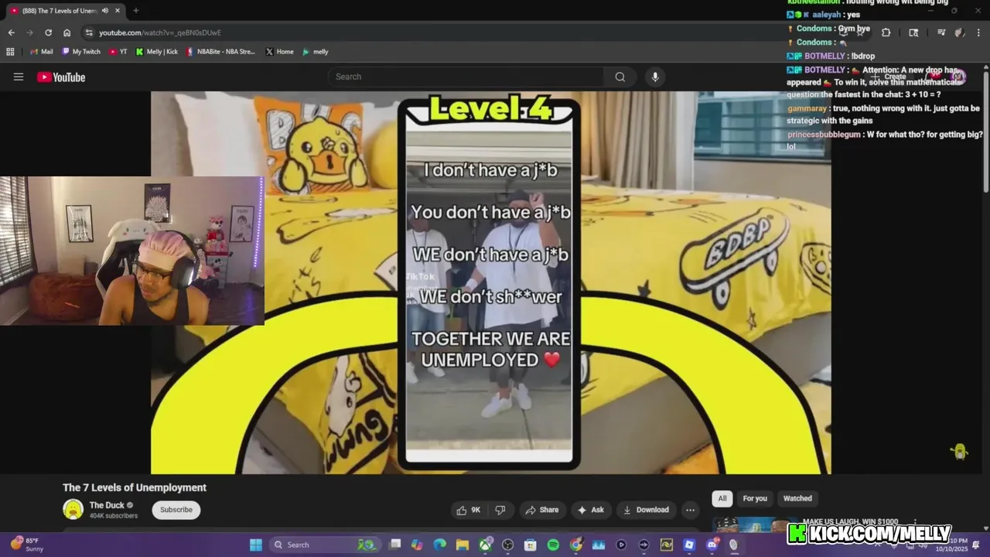Viewport: 990px width, 557px height.
Task: Mute the tab via speaker icon
Action: click(x=105, y=11)
